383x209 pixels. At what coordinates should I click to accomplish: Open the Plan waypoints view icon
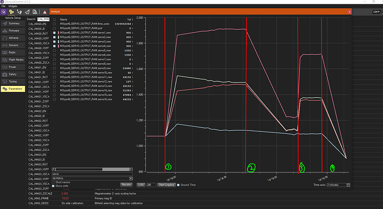click(19, 12)
